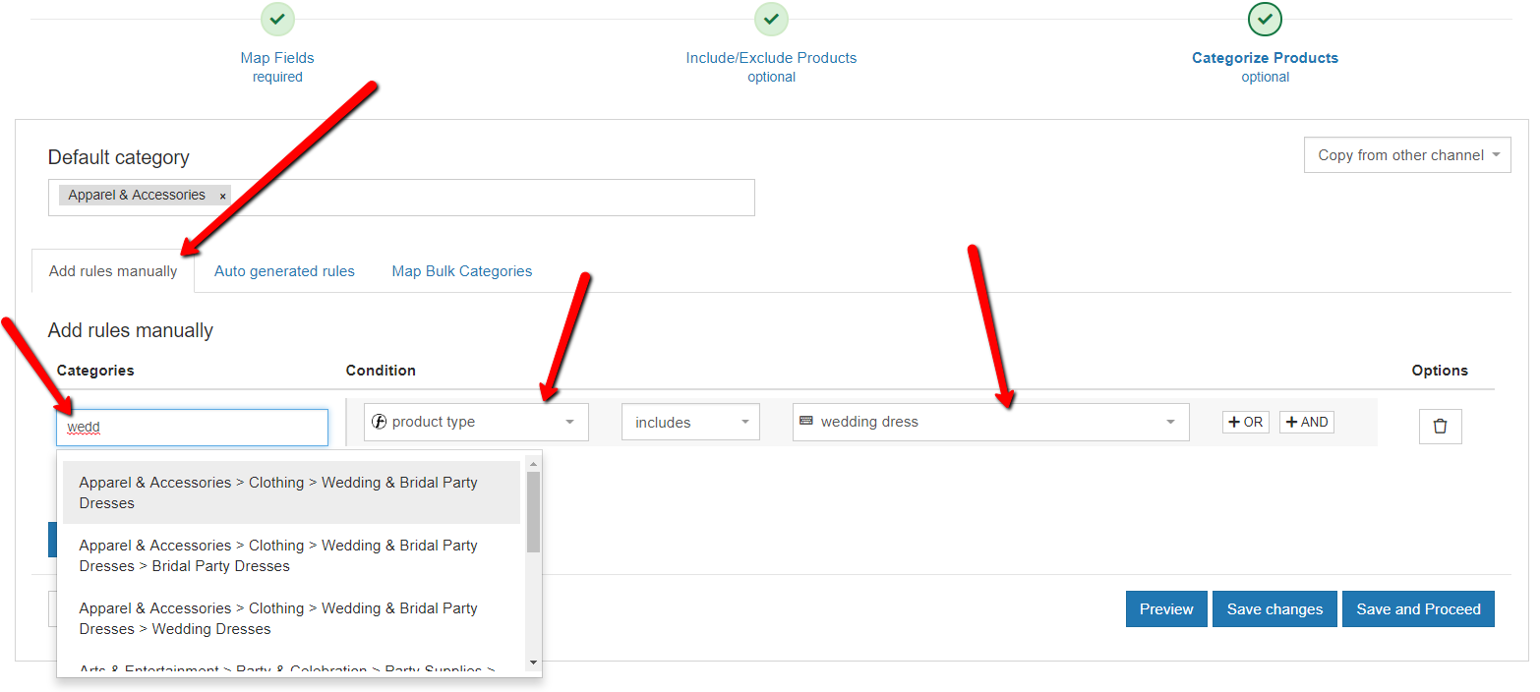Click Save and Proceed
The height and width of the screenshot is (692, 1540).
click(x=1418, y=609)
